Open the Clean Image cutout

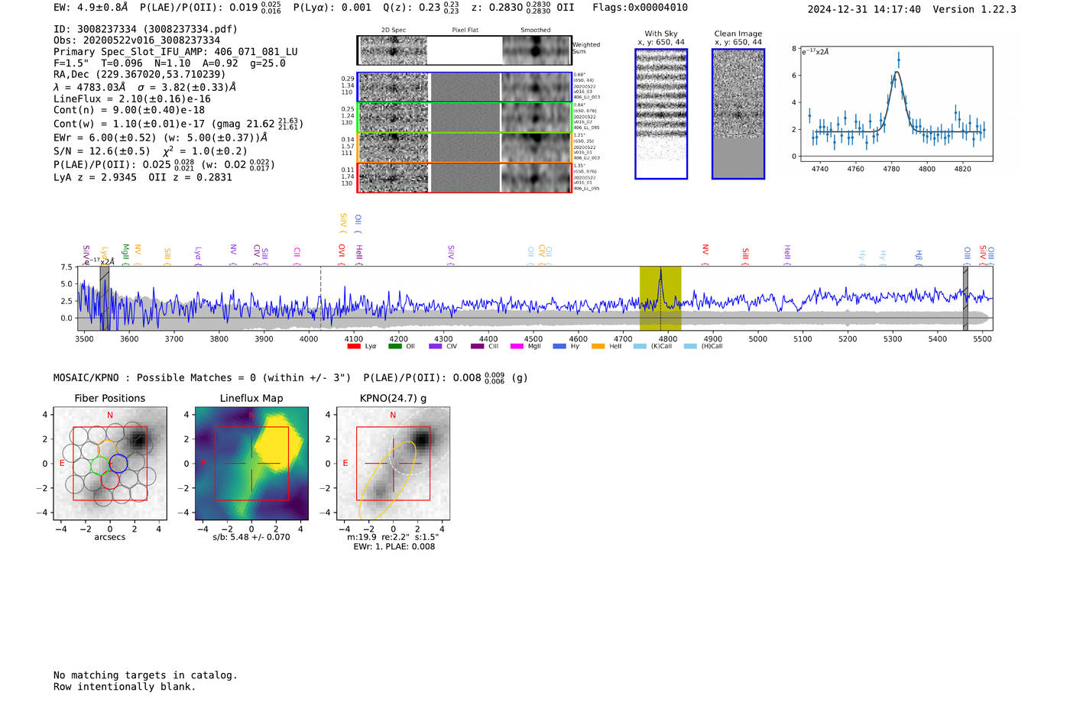point(738,114)
